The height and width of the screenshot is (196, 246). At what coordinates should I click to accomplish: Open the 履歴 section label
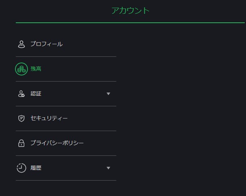36,168
